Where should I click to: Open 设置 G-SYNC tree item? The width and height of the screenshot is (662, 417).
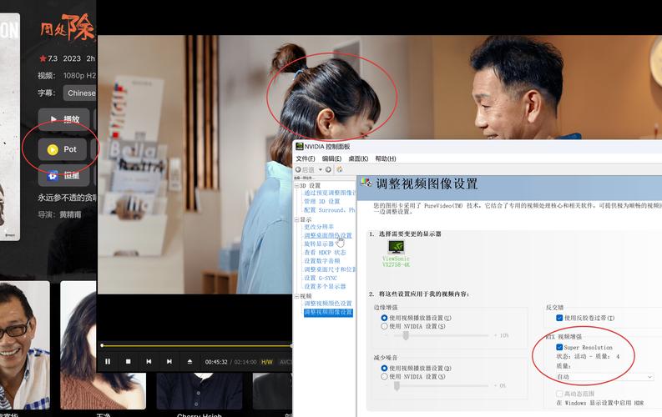tap(321, 278)
